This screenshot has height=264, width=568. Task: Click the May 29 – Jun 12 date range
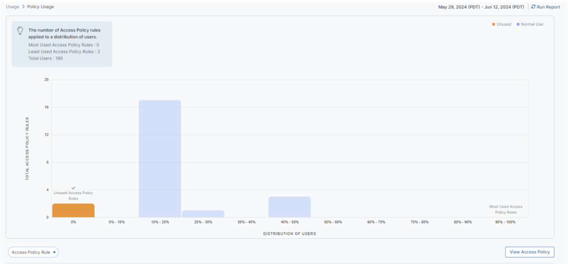pyautogui.click(x=481, y=7)
